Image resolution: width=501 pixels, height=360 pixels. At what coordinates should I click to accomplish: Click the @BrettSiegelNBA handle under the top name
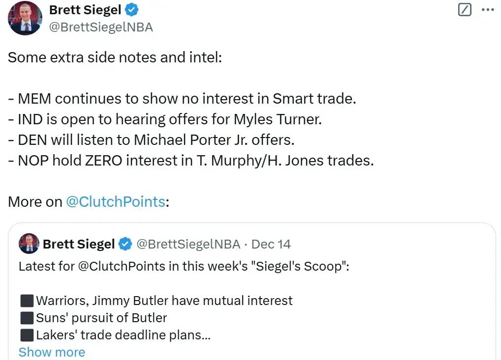point(101,27)
